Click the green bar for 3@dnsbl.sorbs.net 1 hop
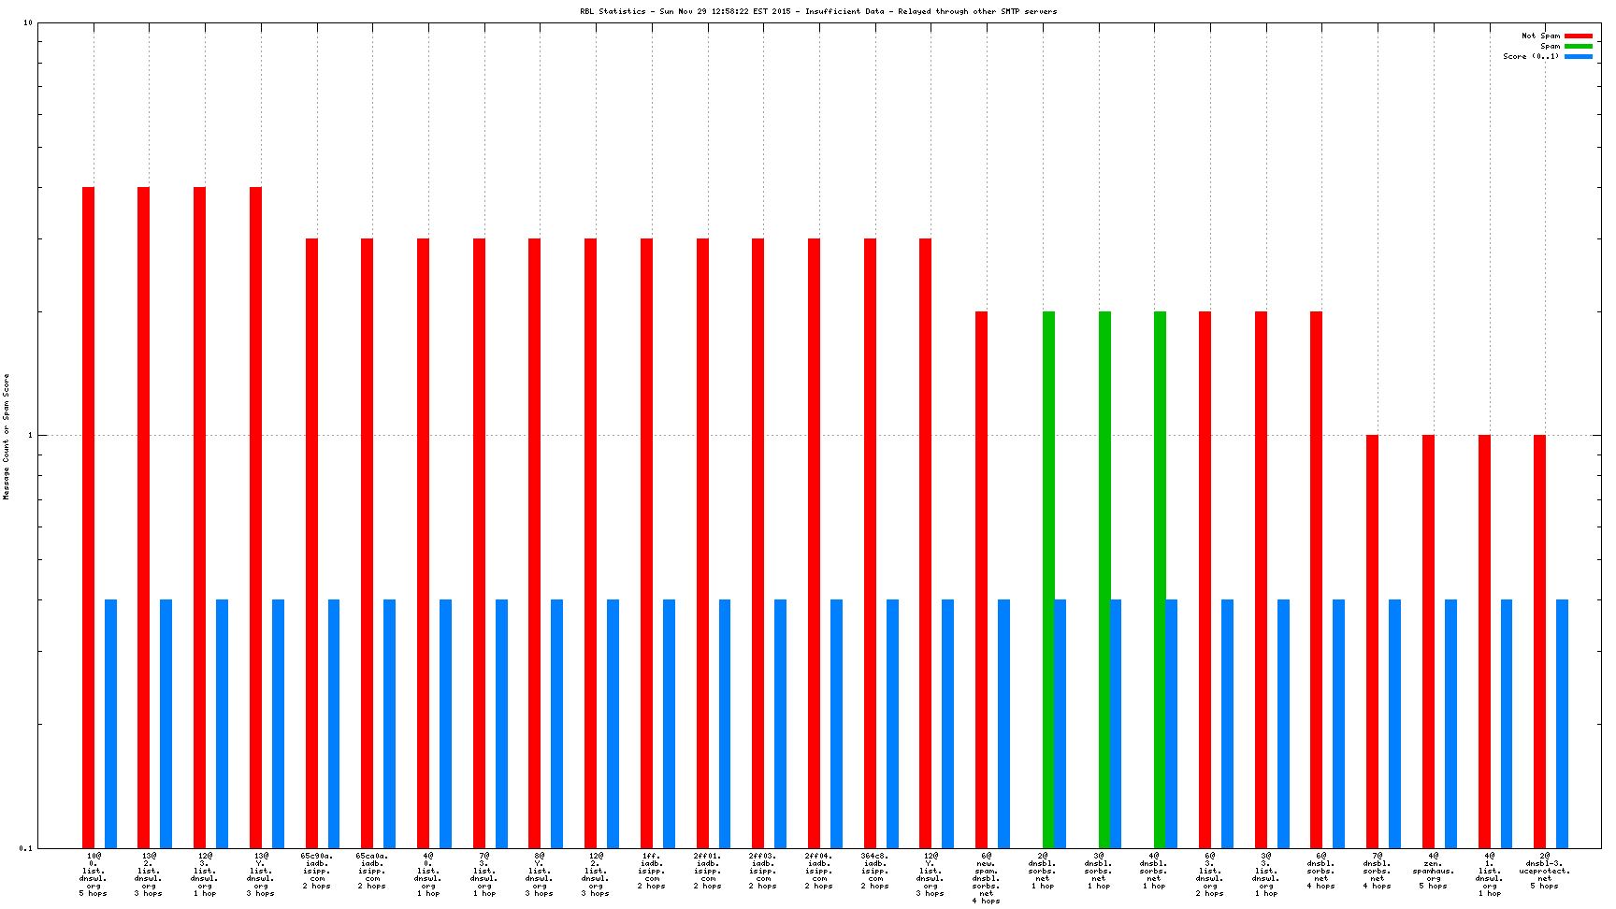The image size is (1616, 909). point(1104,580)
